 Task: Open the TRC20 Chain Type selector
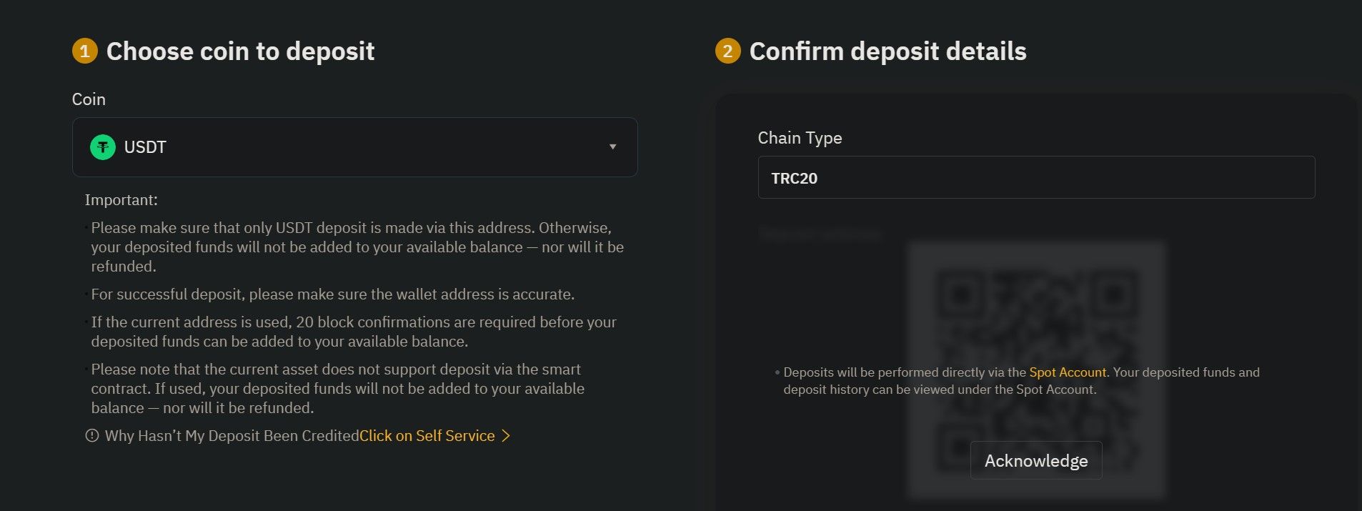[1035, 177]
